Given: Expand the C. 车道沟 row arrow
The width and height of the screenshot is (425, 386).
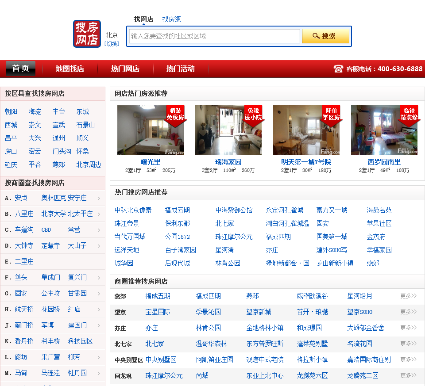Looking at the screenshot, I should [99, 230].
